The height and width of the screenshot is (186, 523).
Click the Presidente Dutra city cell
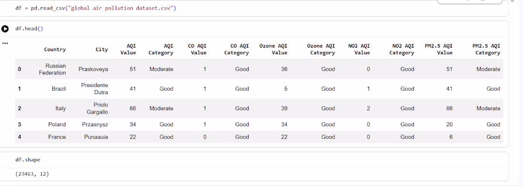coord(95,89)
